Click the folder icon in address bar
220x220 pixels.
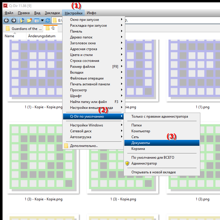55,21
